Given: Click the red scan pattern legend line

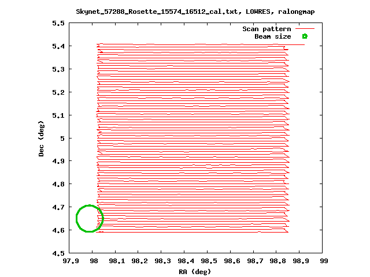Looking at the screenshot, I should [305, 29].
